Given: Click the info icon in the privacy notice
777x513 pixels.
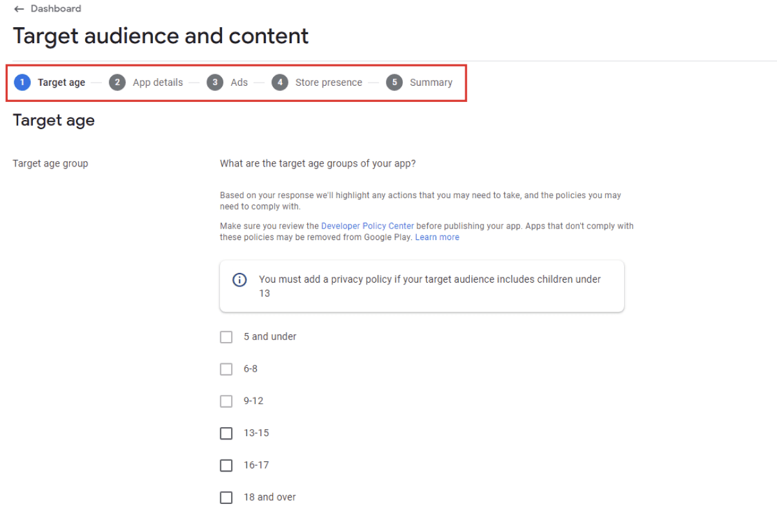Looking at the screenshot, I should point(239,279).
